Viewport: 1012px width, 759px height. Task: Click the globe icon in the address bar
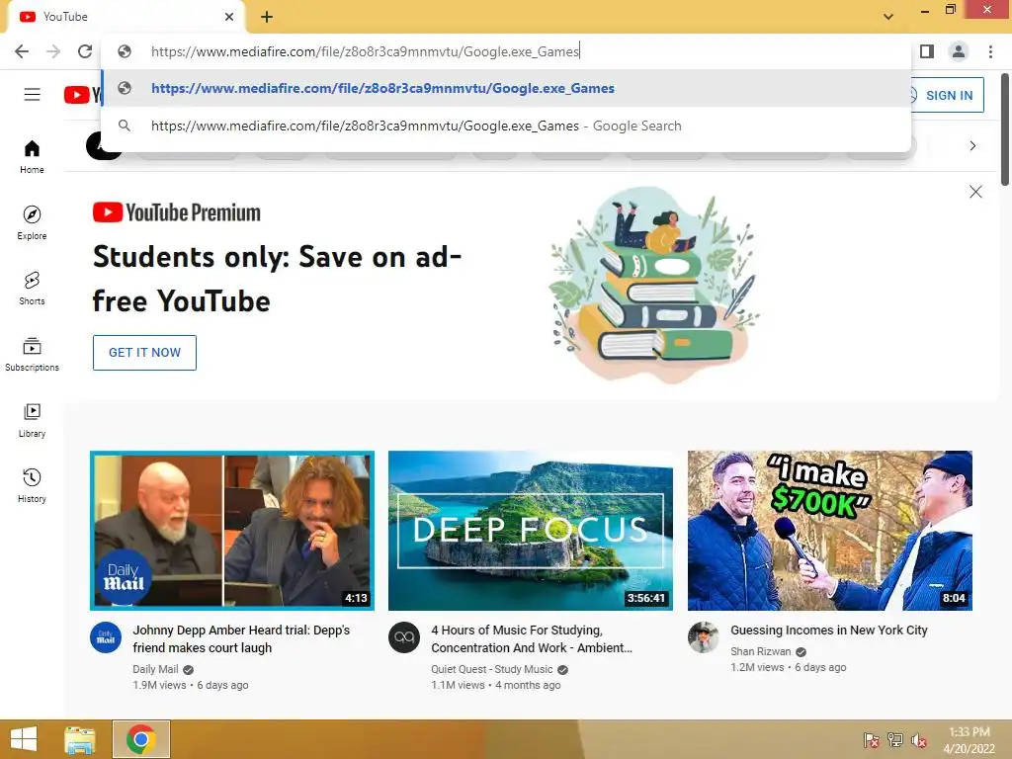click(125, 51)
